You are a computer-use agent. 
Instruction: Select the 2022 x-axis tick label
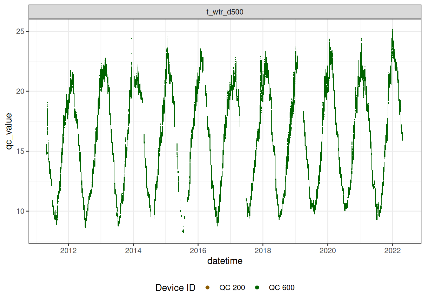click(392, 251)
